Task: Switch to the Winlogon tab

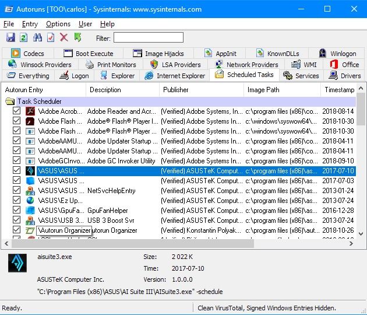Action: (x=337, y=54)
